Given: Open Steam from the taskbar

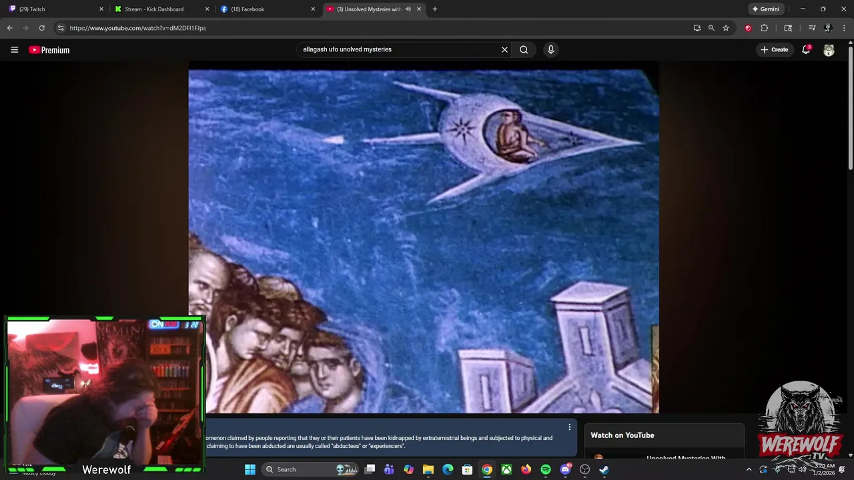Looking at the screenshot, I should [x=604, y=469].
